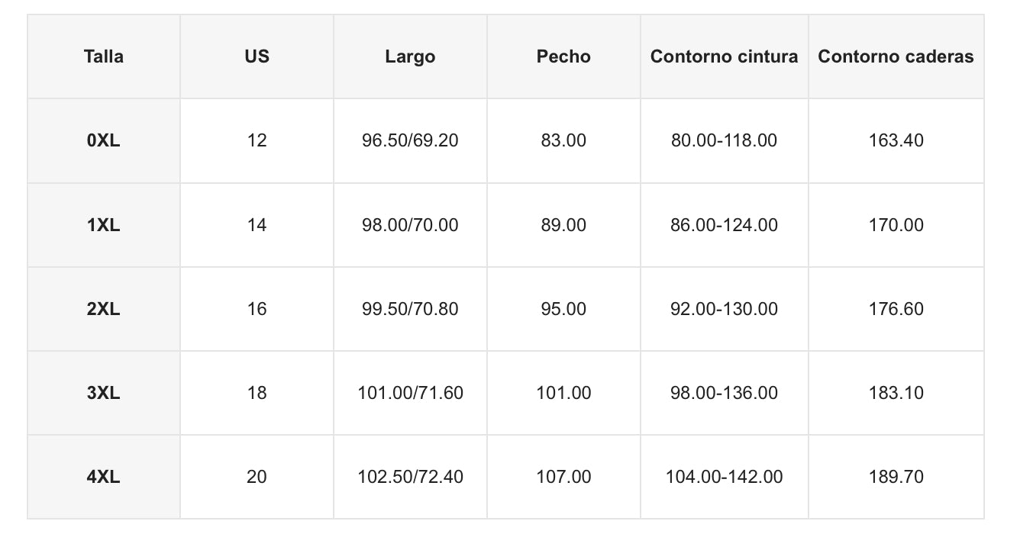Click the 189.70 hip measurement cell
Viewport: 1033px width, 534px height.
pos(896,477)
